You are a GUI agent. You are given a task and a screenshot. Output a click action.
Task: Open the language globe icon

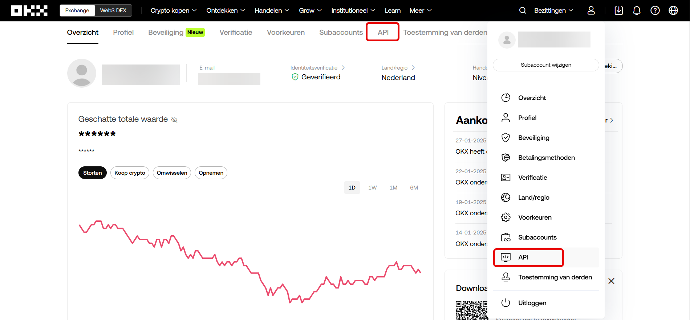coord(673,11)
